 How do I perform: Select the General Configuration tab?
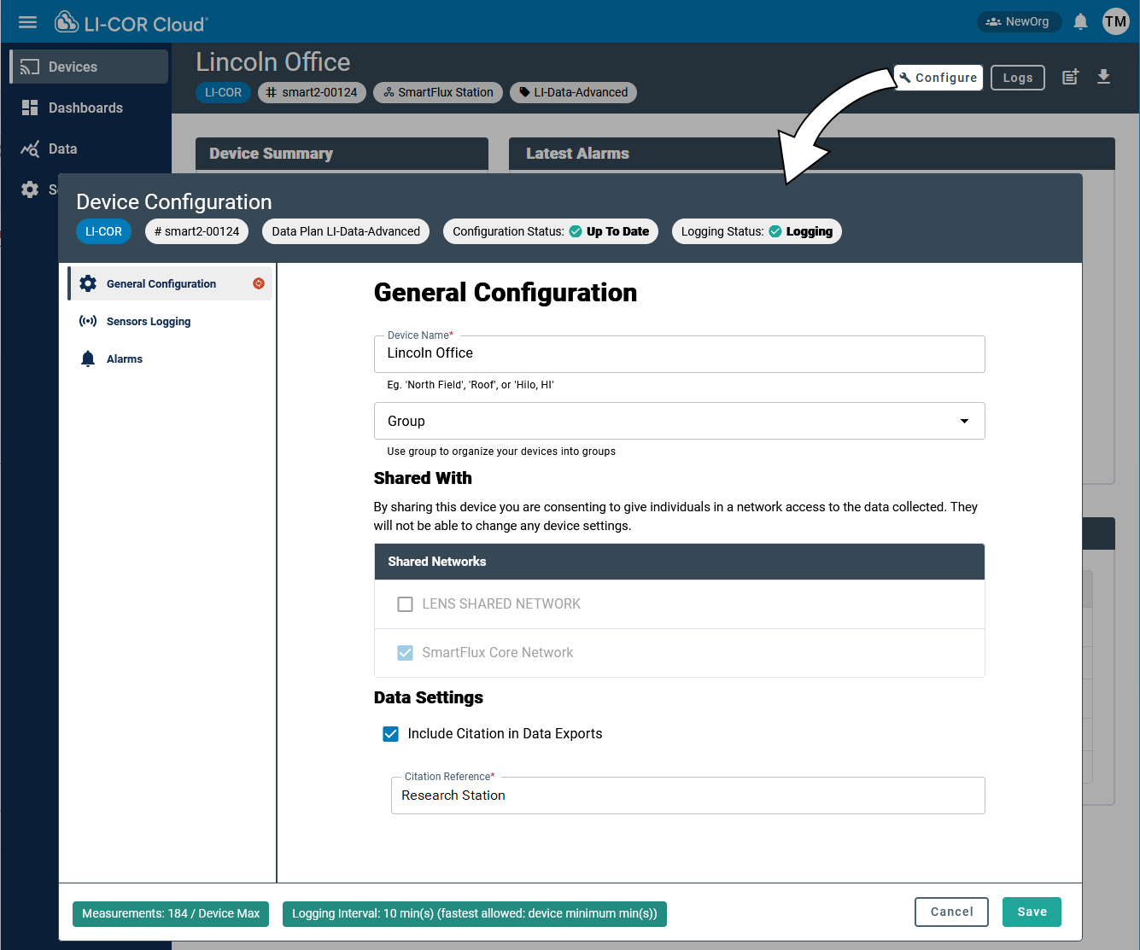(171, 283)
